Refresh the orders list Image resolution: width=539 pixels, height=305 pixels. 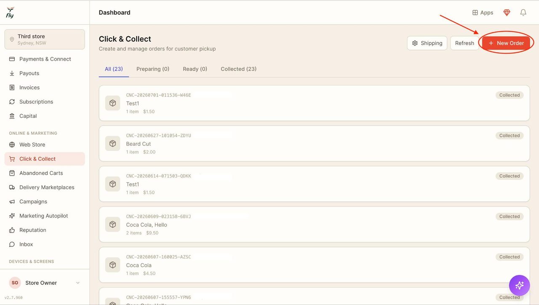(x=464, y=43)
